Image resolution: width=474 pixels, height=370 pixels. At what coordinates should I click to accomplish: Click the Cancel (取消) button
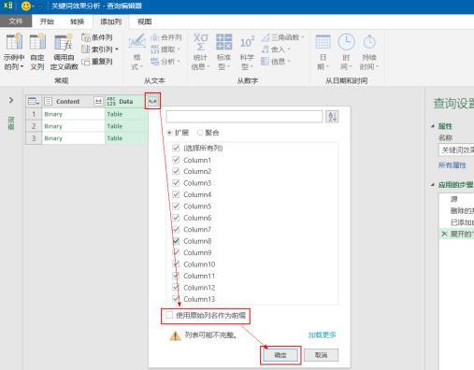point(321,355)
